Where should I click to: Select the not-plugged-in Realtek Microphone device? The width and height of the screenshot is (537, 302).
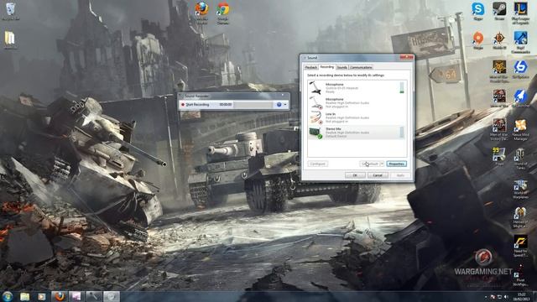coord(356,102)
